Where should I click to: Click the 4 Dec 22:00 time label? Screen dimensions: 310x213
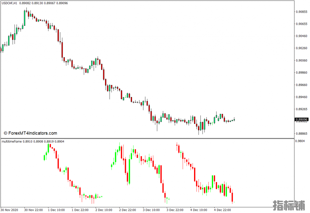tap(223, 210)
